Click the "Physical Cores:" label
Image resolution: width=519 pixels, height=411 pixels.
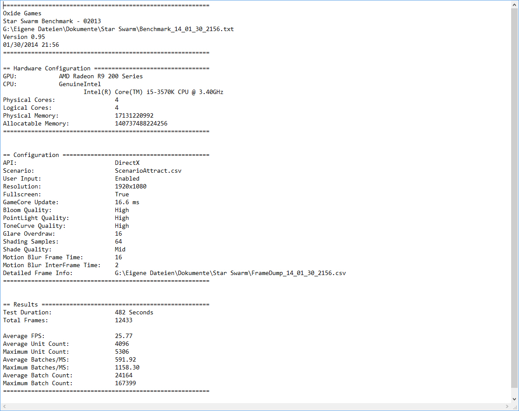click(x=29, y=100)
